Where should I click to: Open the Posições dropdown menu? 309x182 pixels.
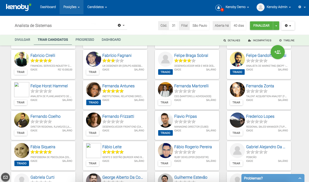click(71, 7)
